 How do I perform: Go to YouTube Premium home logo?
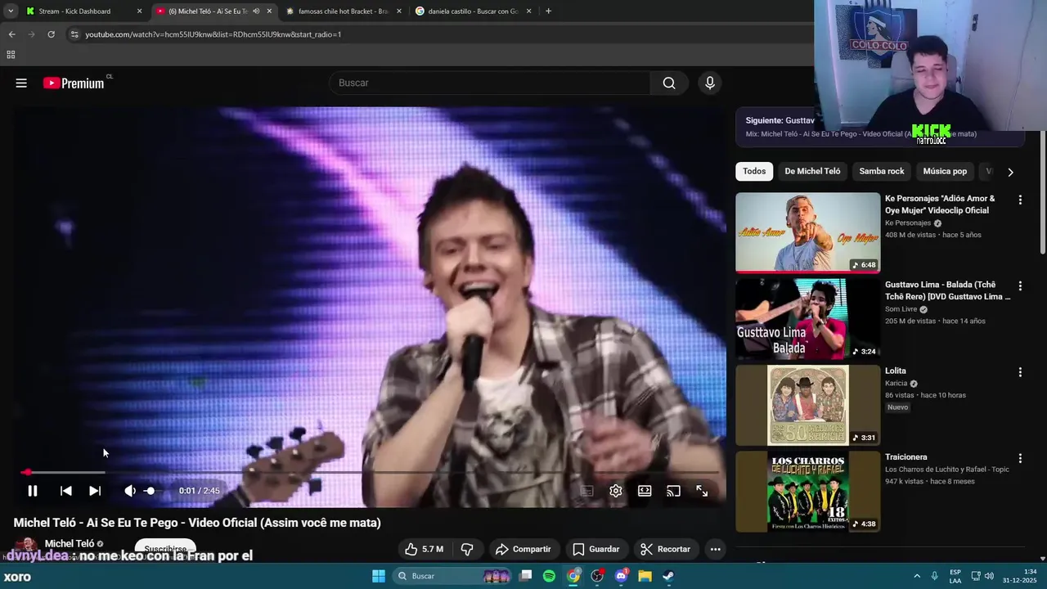tap(74, 83)
